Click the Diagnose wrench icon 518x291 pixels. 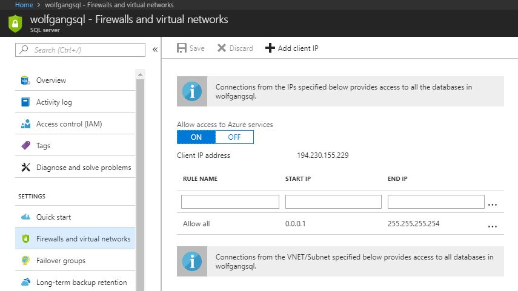pyautogui.click(x=25, y=167)
